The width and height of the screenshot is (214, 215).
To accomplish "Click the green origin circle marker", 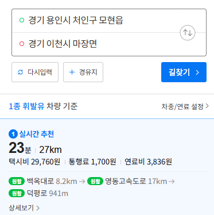I will click(x=22, y=20).
